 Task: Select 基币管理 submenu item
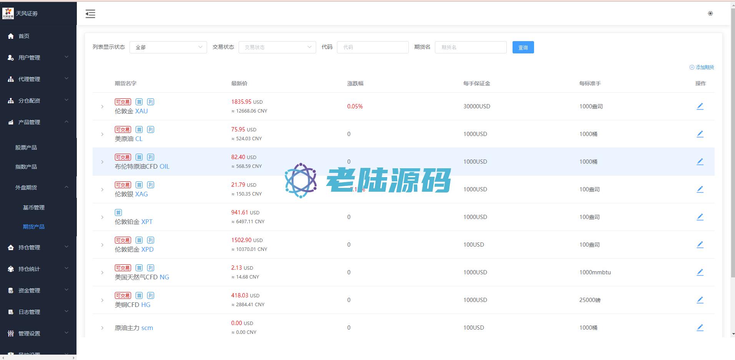tap(34, 207)
